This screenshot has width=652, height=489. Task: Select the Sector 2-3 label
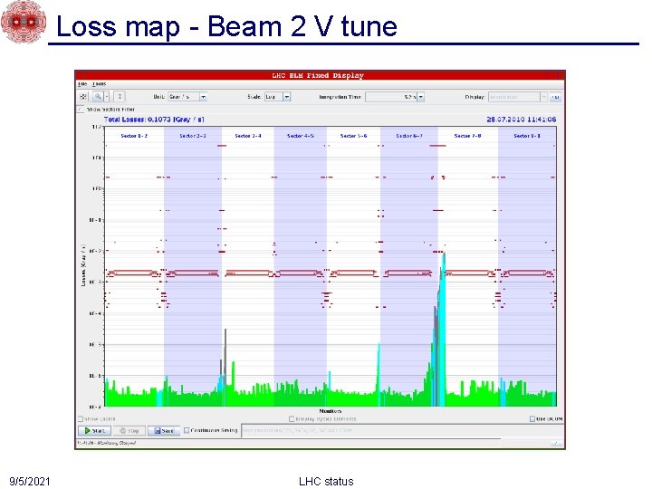pyautogui.click(x=193, y=136)
